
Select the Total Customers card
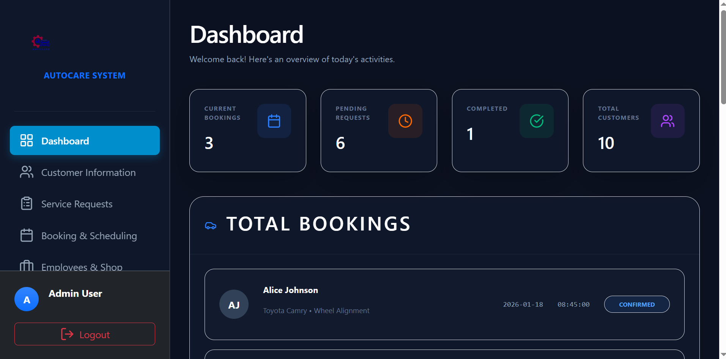click(x=641, y=131)
